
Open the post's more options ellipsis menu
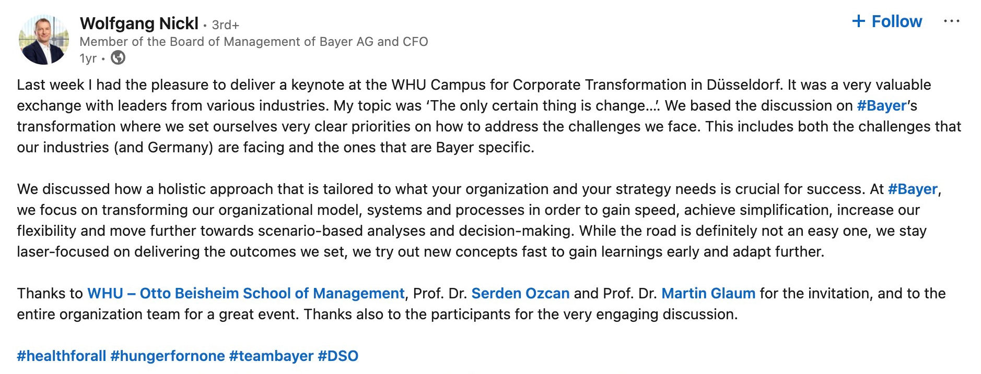[x=951, y=21]
